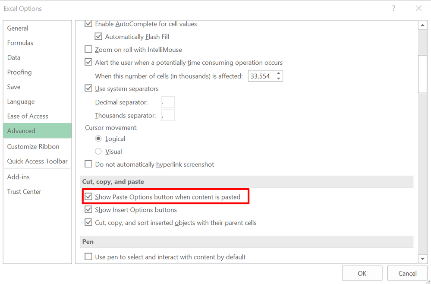This screenshot has width=431, height=284.
Task: Uncheck Enable AutoComplete for cell values
Action: [x=88, y=24]
